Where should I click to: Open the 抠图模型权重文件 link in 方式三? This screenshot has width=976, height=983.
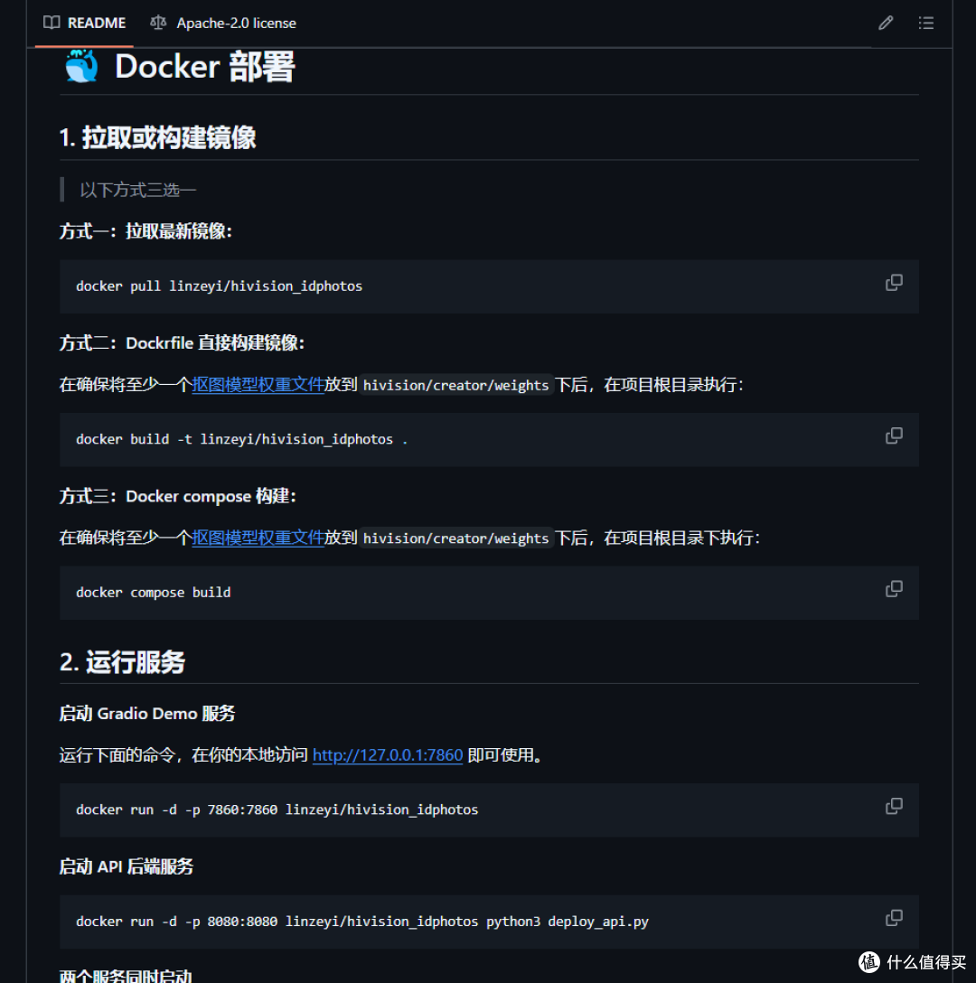258,538
